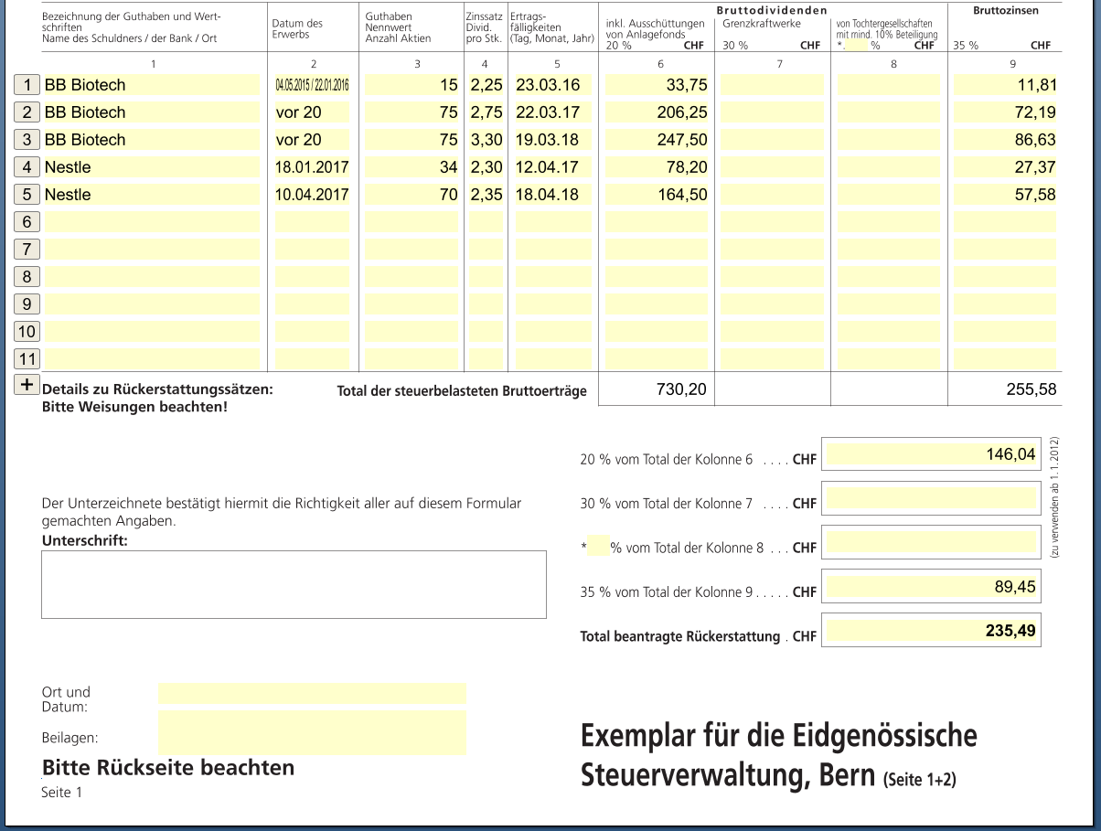Click the empty Kolonne 8 total field
This screenshot has width=1101, height=831.
tap(931, 543)
